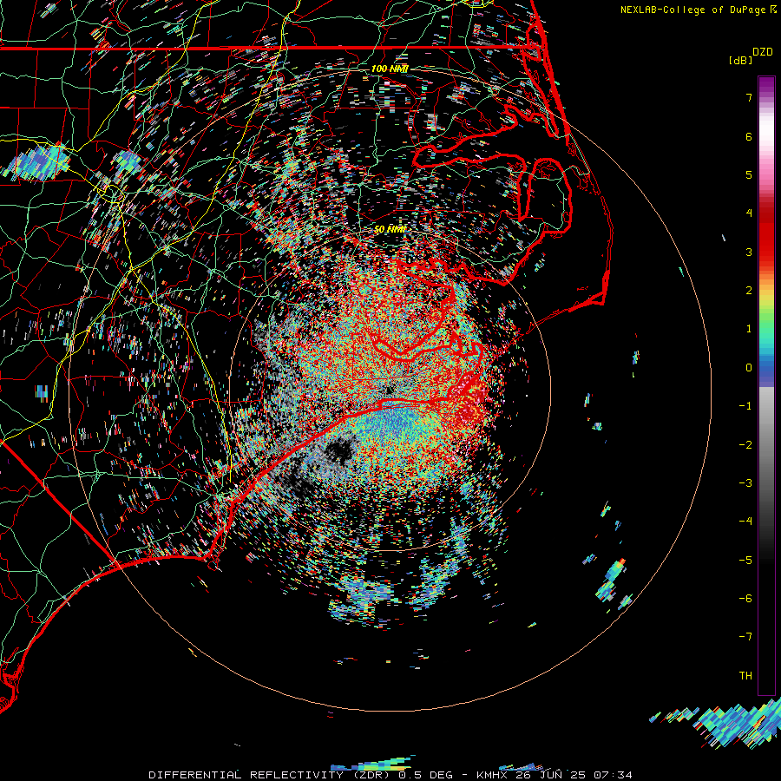
Task: Click the 0.5 DEG elevation text
Action: pyautogui.click(x=425, y=775)
